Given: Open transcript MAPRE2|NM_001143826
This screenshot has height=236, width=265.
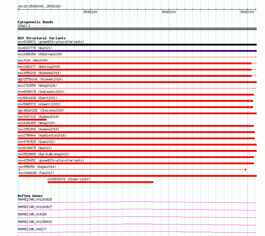Looking at the screenshot, I should coord(35,199).
